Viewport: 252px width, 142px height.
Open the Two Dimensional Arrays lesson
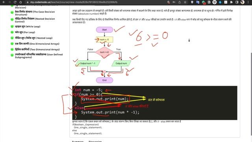[37, 49]
